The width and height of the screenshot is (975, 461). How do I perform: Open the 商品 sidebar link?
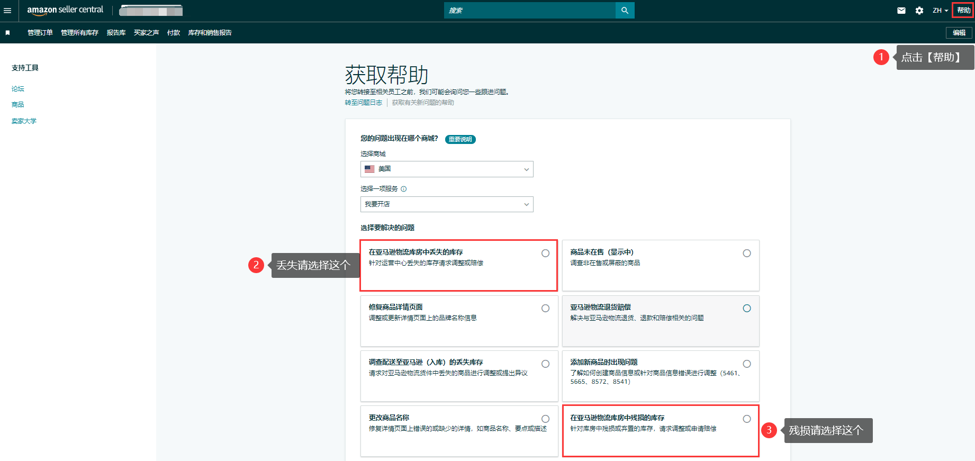pyautogui.click(x=18, y=105)
